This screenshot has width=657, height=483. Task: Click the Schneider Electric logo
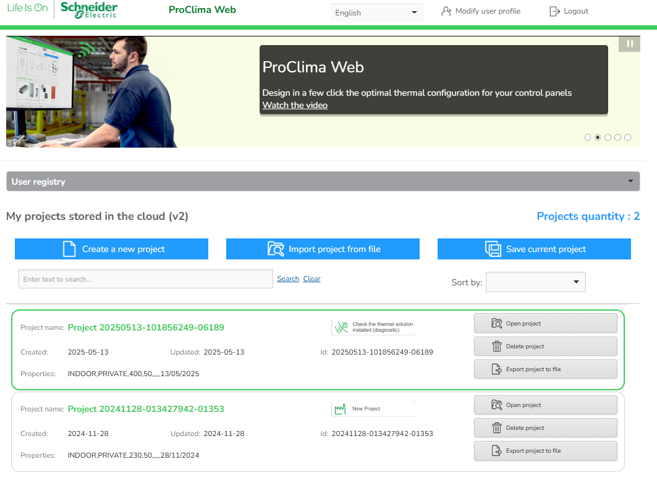pyautogui.click(x=89, y=10)
